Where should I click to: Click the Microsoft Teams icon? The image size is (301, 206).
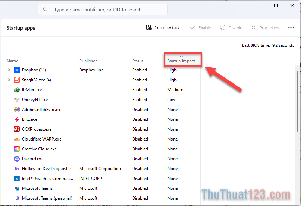(17, 188)
